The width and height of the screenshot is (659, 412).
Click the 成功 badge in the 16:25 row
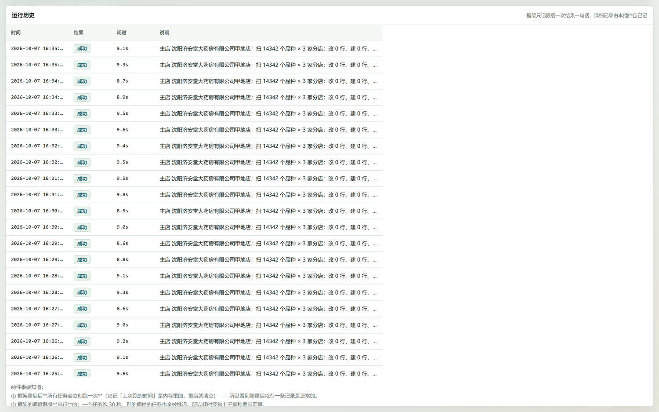[x=82, y=374]
